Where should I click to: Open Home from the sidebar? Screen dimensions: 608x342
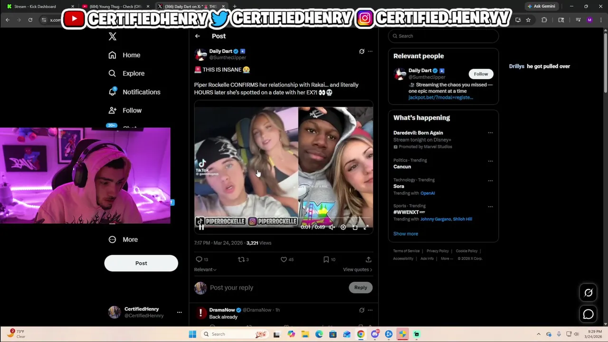[124, 55]
